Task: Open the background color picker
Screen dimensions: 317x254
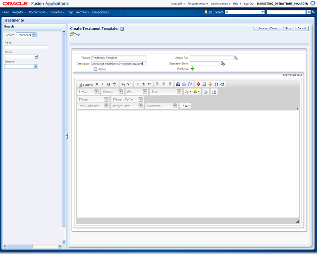Action: pos(196,92)
